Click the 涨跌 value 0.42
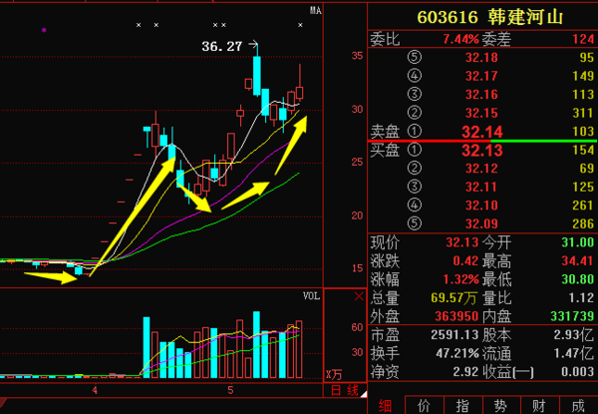598x414 pixels. click(x=465, y=261)
